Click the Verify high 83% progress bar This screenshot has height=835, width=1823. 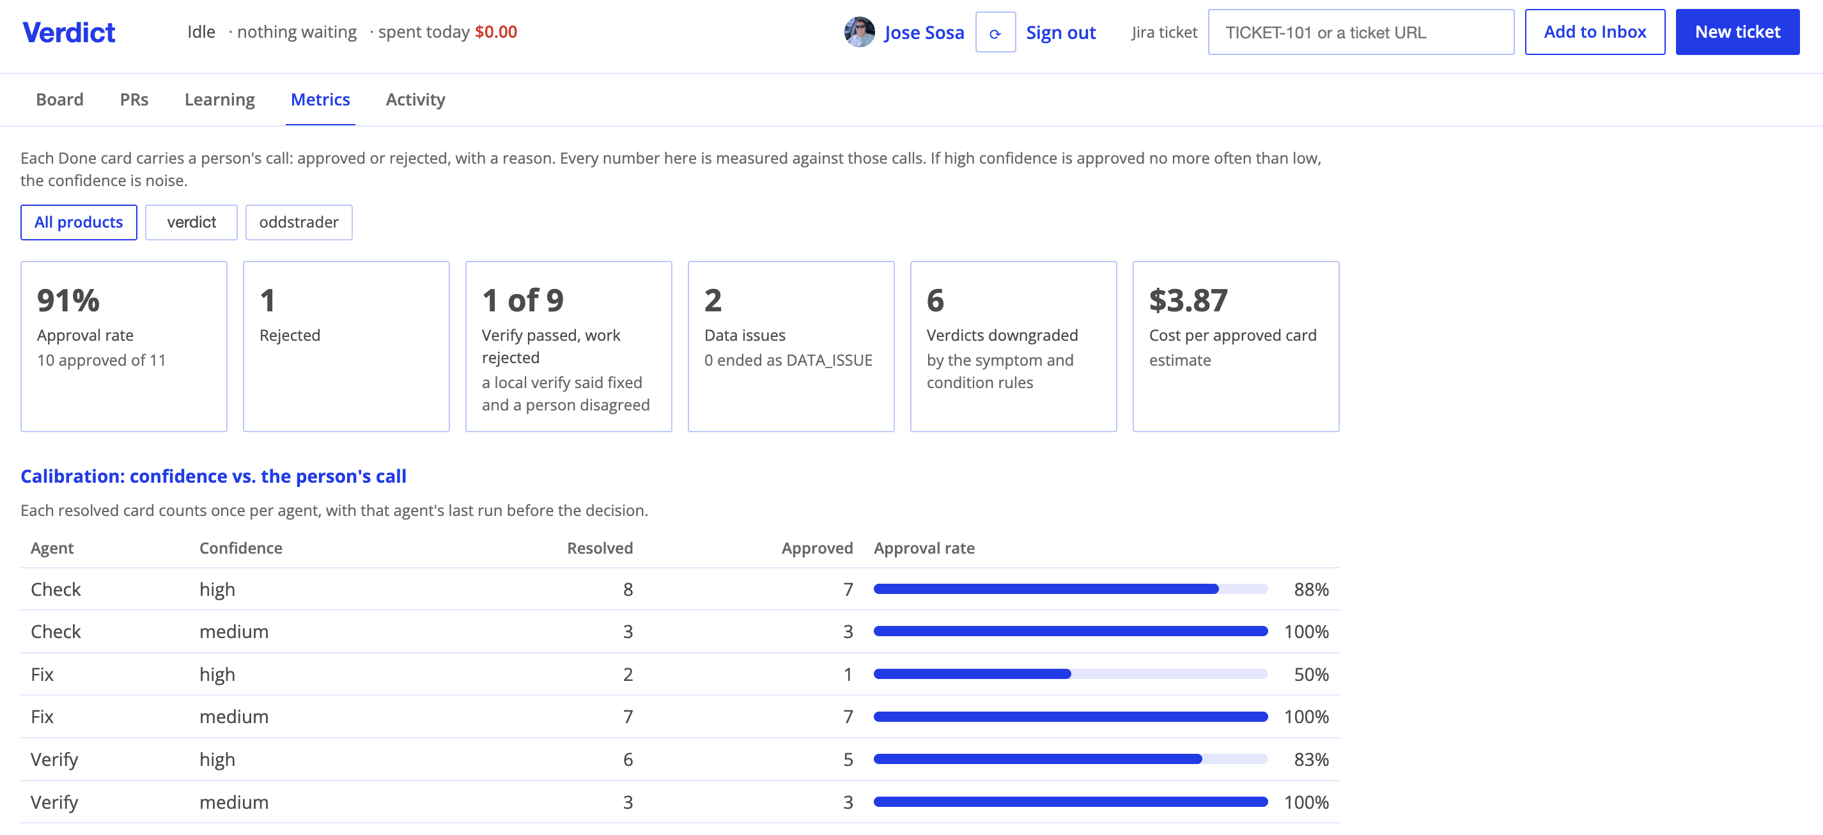click(x=1071, y=758)
